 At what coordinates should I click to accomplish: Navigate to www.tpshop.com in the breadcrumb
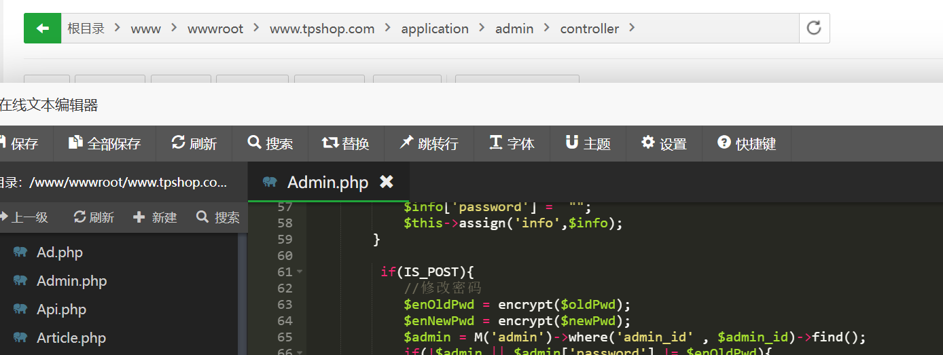(322, 29)
